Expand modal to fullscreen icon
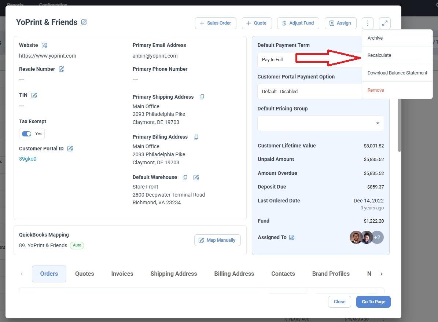Viewport: 438px width, 322px height. point(384,23)
